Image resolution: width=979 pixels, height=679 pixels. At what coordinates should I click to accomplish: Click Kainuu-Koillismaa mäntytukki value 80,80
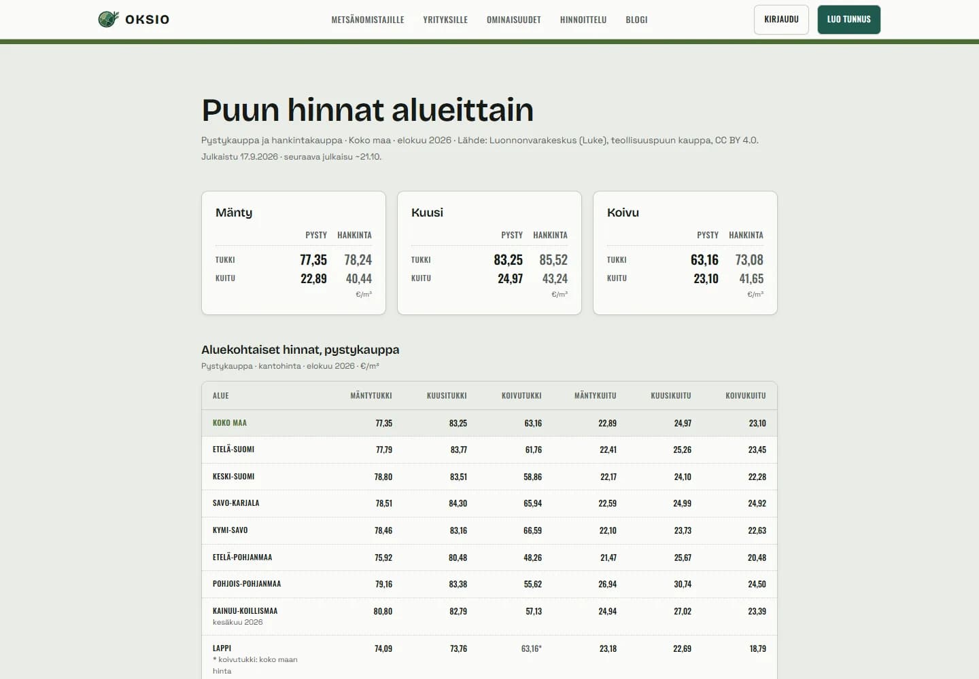pos(383,611)
